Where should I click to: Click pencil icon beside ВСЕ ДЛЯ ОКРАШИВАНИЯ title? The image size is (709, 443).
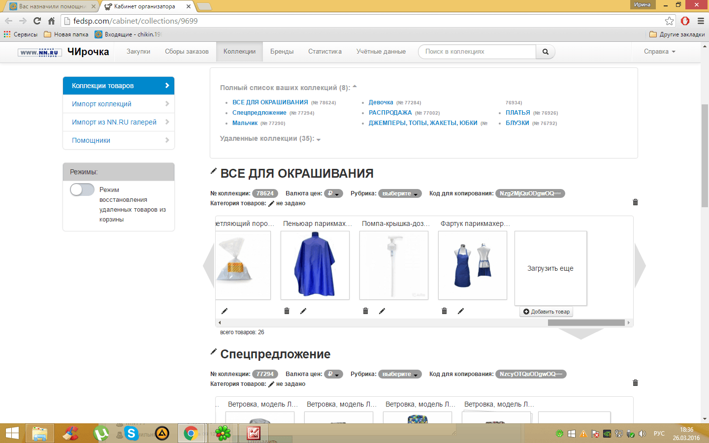pos(213,171)
